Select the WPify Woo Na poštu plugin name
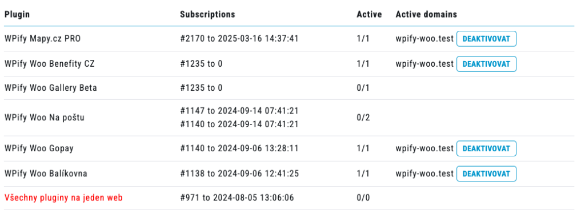Viewport: 585px width, 218px height. coord(45,118)
